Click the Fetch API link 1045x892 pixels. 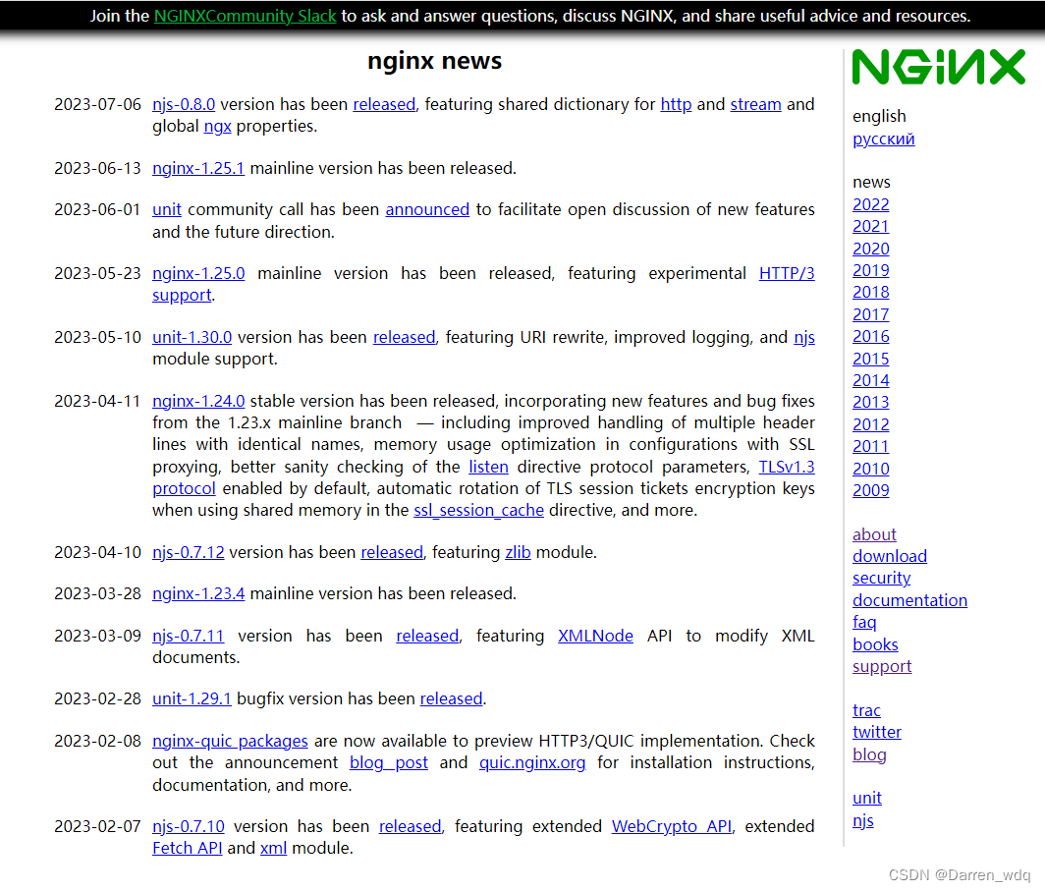187,849
